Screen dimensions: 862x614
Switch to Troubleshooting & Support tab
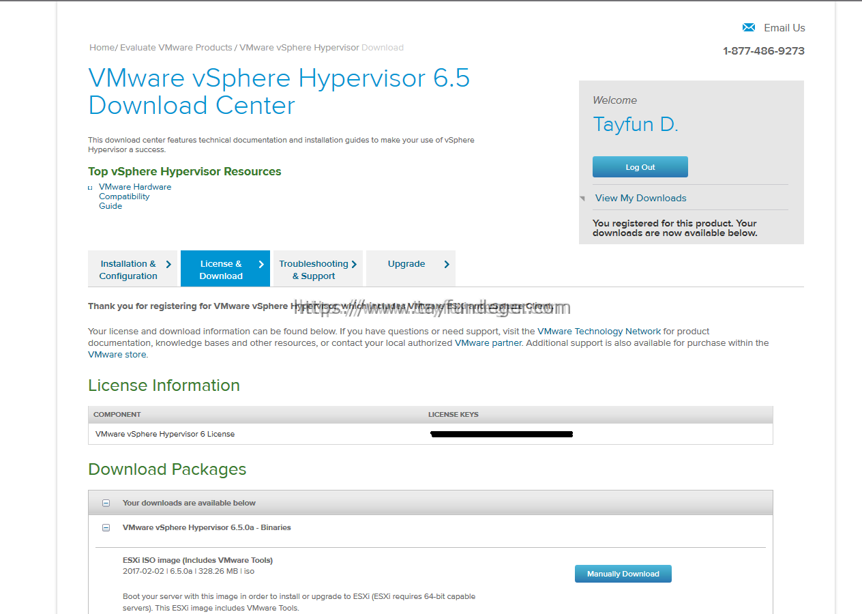click(x=318, y=269)
